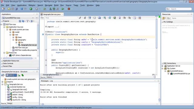Viewport: 194px width, 109px height.
Task: Select the GeographyService.java editor tab
Action: pos(52,14)
